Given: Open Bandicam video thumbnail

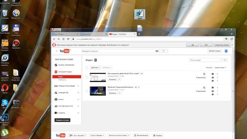Looking at the screenshot, I should pos(98,91).
